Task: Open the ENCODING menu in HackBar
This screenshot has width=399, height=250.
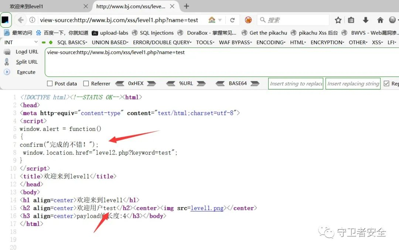Action: (271, 42)
